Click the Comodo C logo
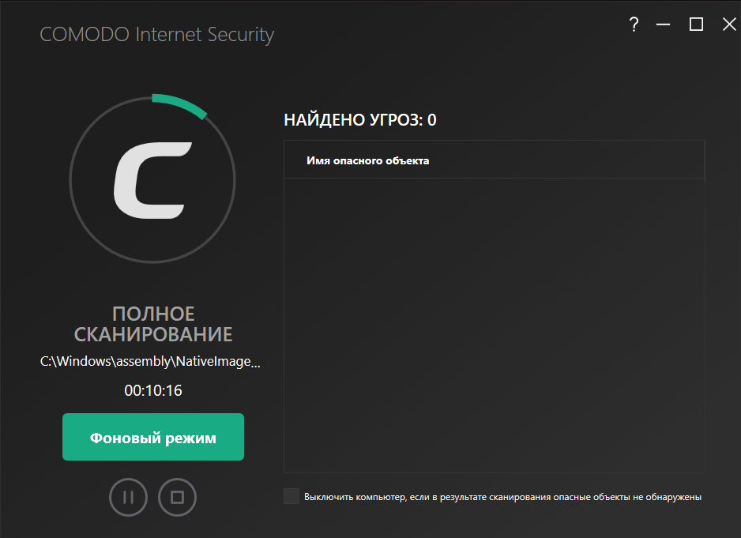Viewport: 741px width, 538px height. 152,180
